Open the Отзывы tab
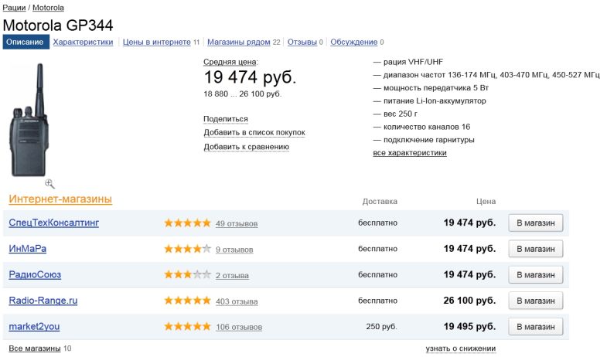607x357 pixels. click(302, 42)
